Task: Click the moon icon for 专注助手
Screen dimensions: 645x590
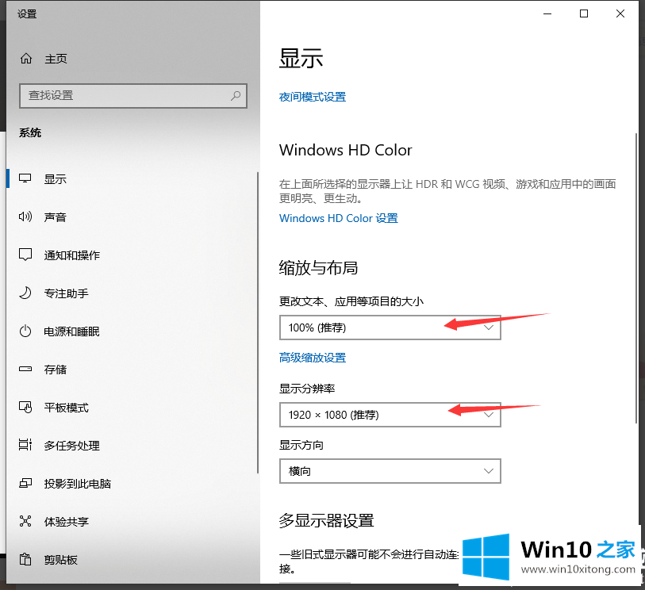Action: (x=25, y=293)
